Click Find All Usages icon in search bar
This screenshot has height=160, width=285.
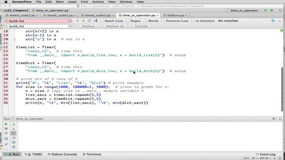(89, 21)
